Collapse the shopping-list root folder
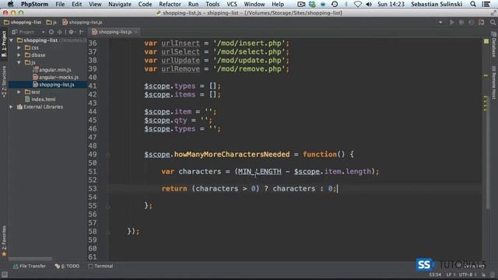This screenshot has width=498, height=280. (x=12, y=40)
